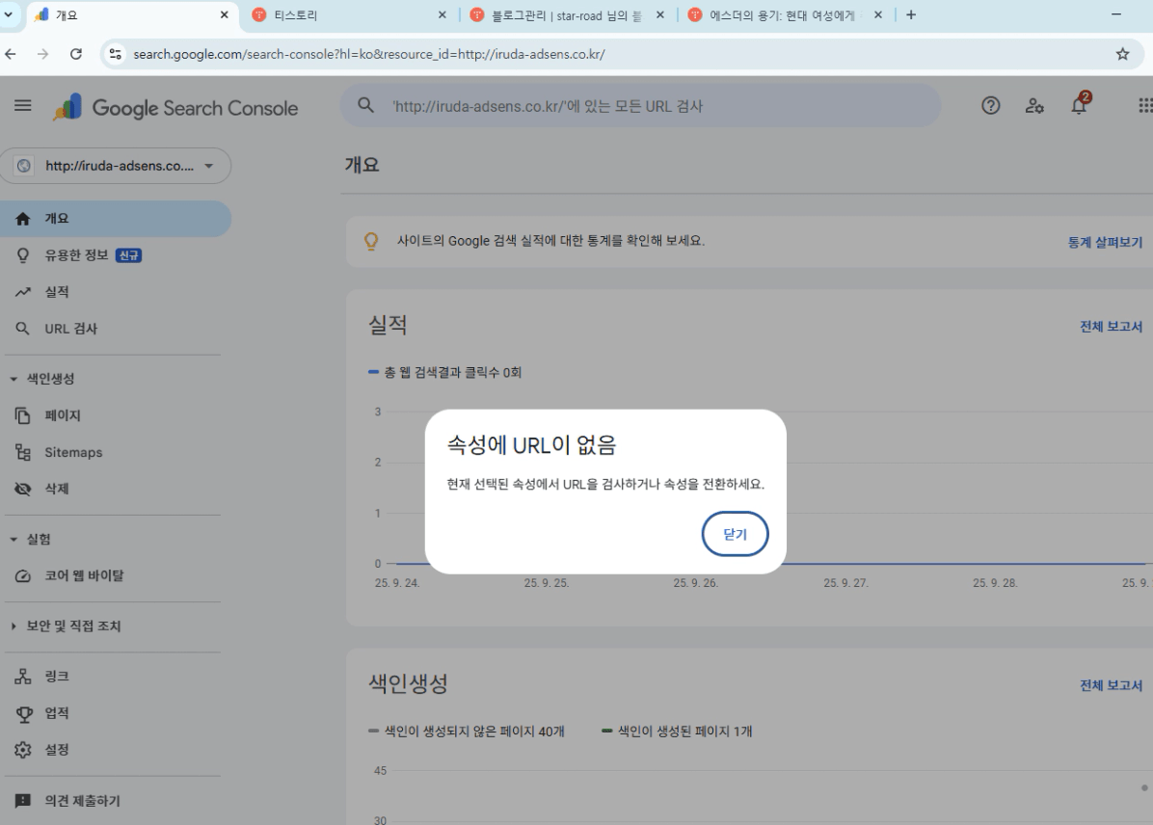The height and width of the screenshot is (825, 1153).
Task: Open the user management icon
Action: click(1034, 106)
